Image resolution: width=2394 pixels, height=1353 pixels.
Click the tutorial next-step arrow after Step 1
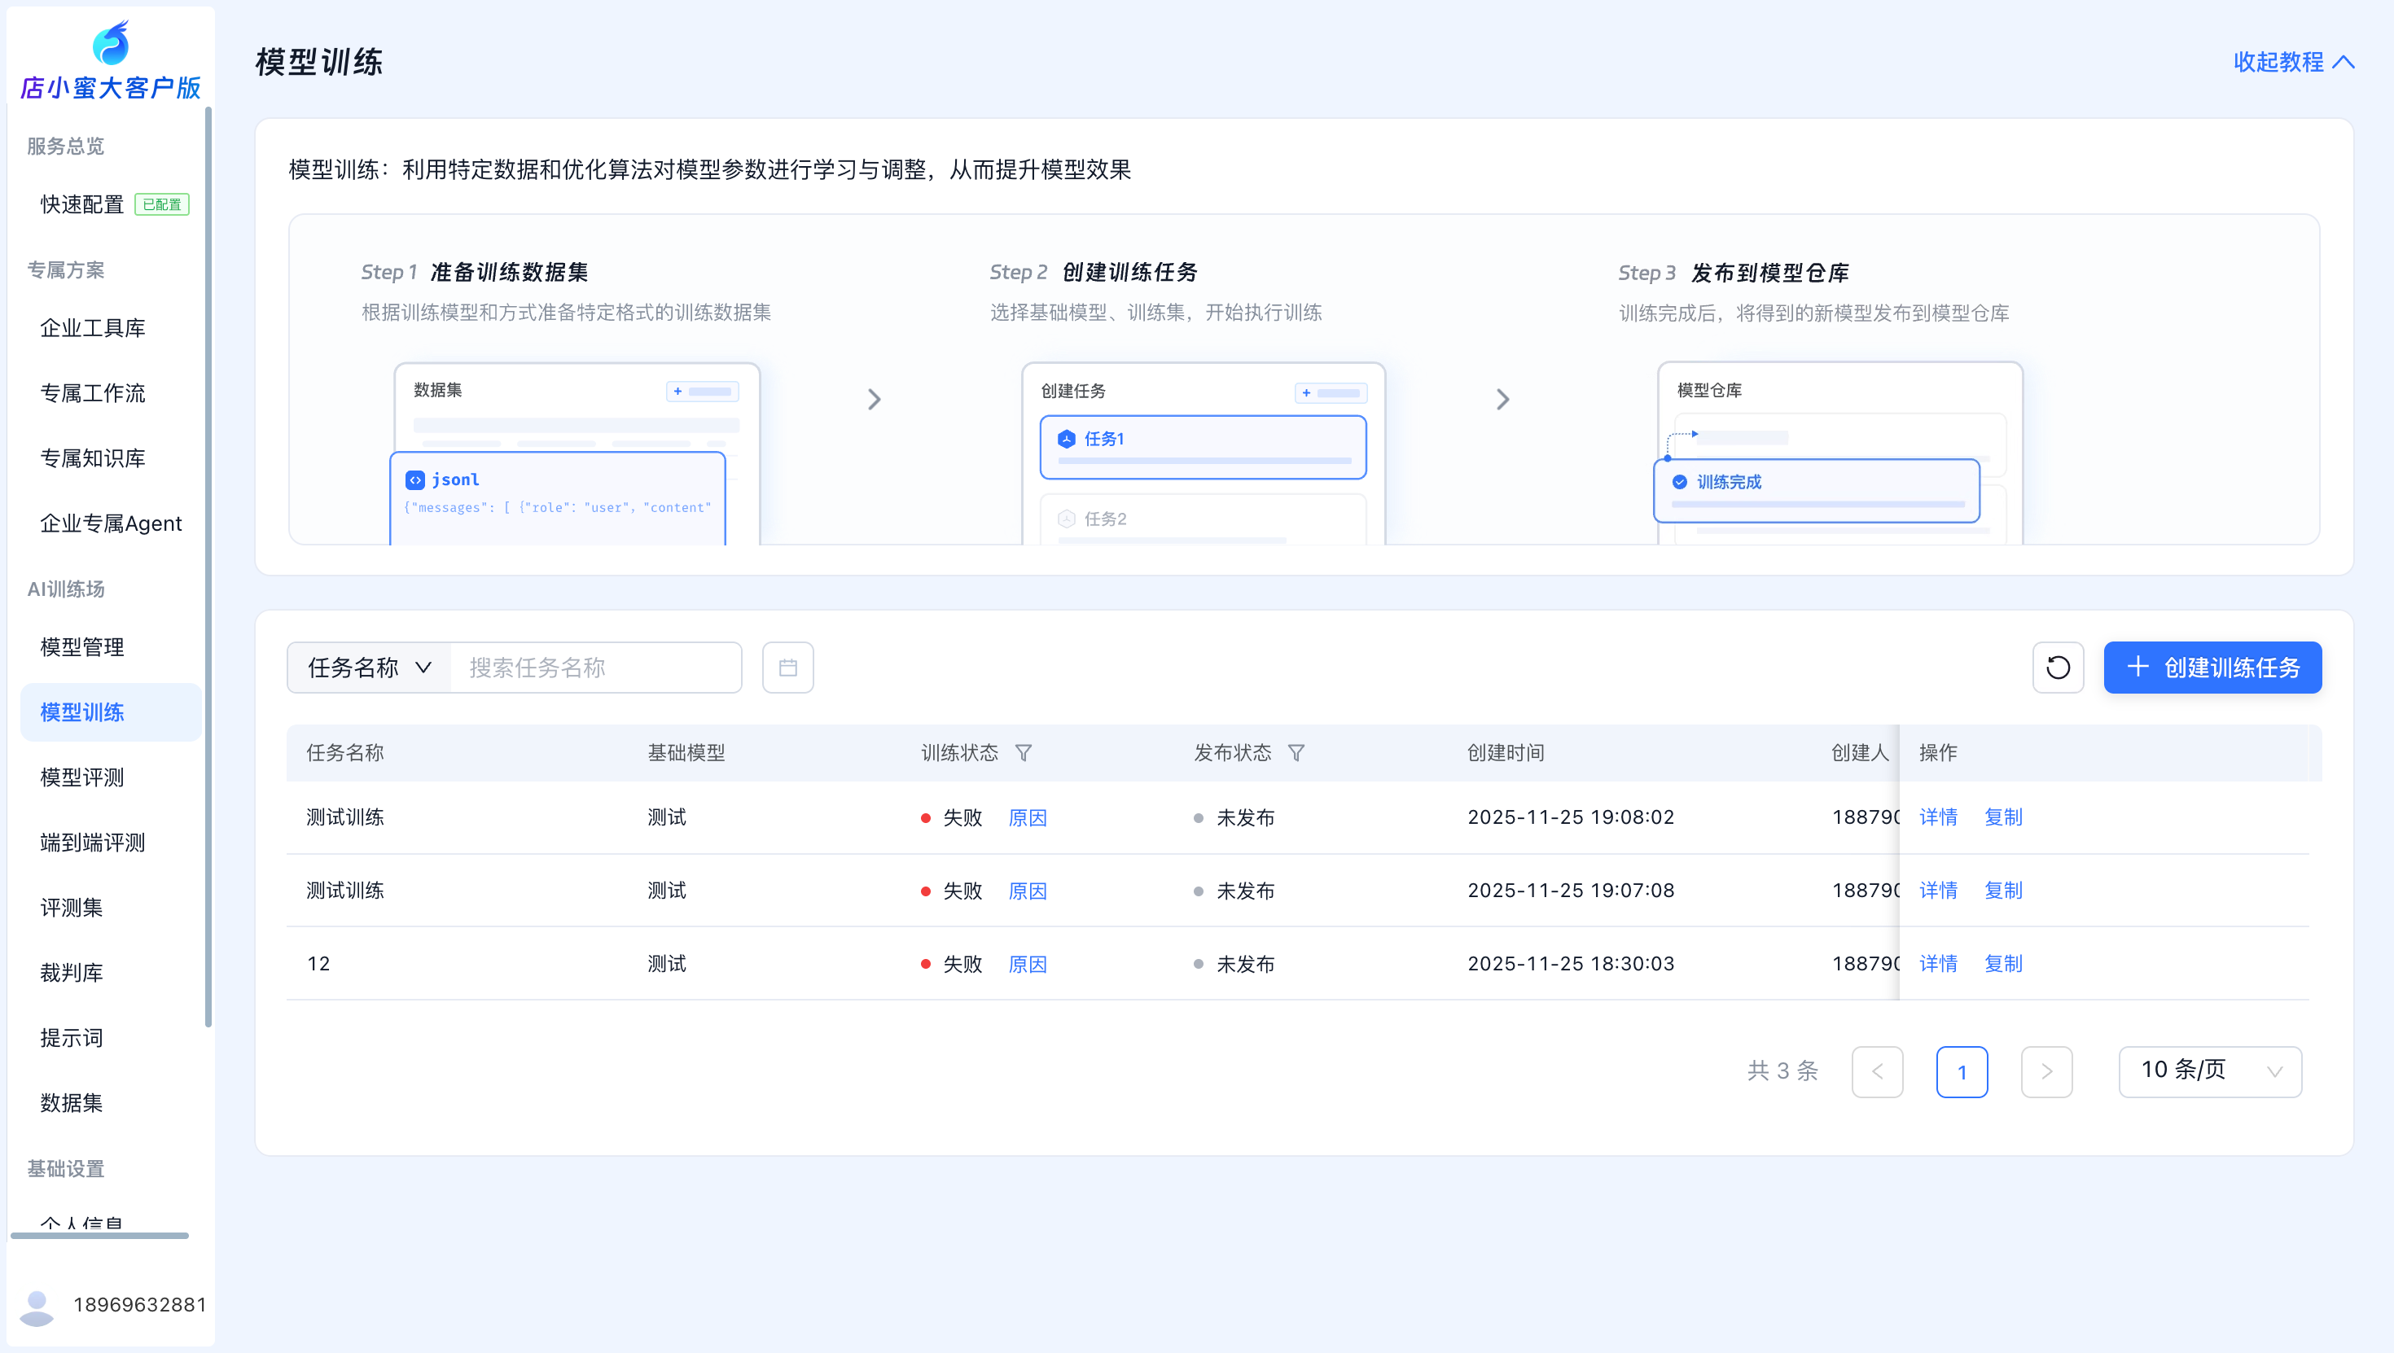[x=874, y=400]
